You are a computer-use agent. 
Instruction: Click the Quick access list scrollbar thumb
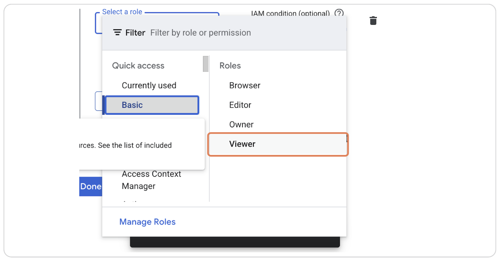point(206,64)
